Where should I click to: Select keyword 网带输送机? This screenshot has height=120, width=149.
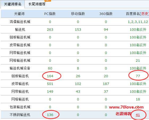(20, 91)
